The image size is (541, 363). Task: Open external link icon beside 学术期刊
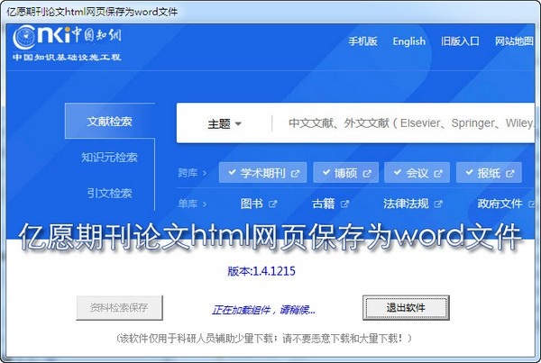tap(295, 174)
